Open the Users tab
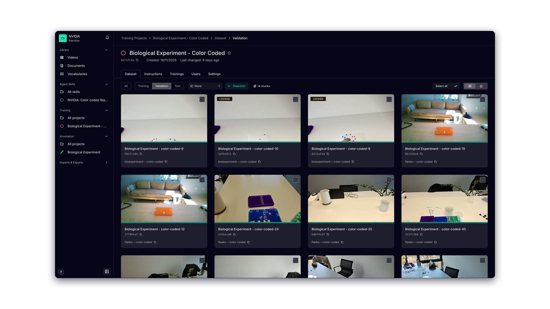Viewport: 550px width, 309px height. (196, 74)
